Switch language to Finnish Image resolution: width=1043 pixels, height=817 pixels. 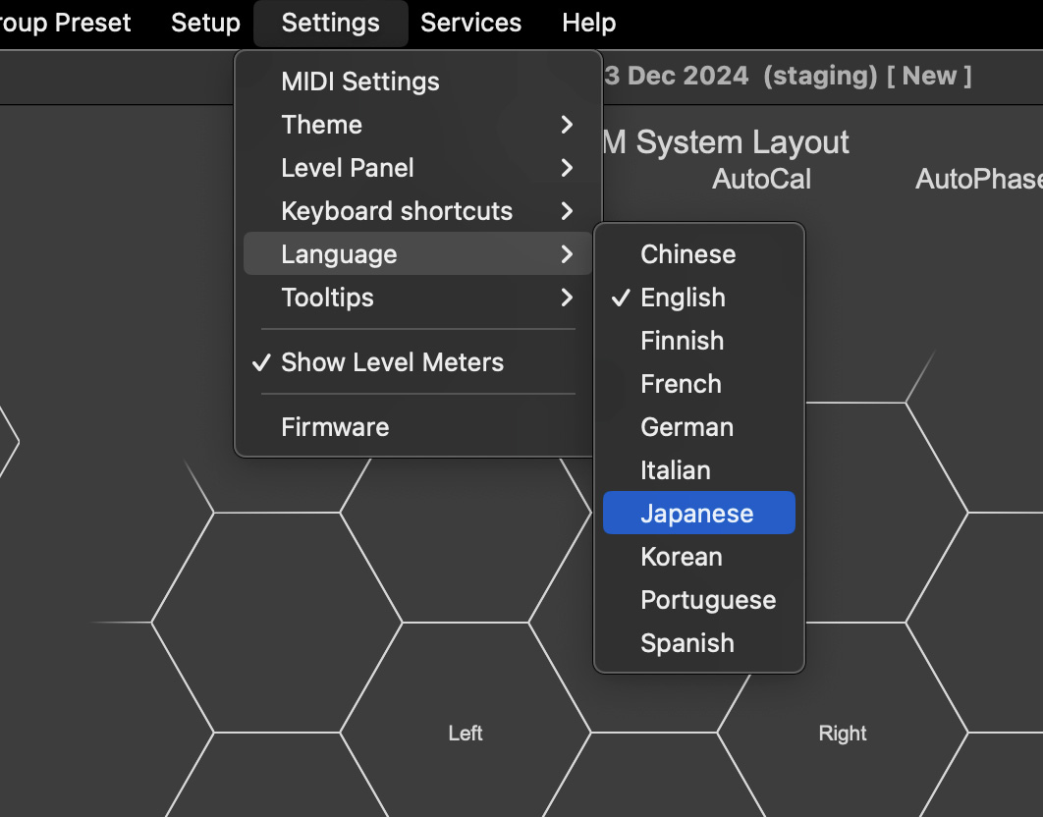pos(682,341)
